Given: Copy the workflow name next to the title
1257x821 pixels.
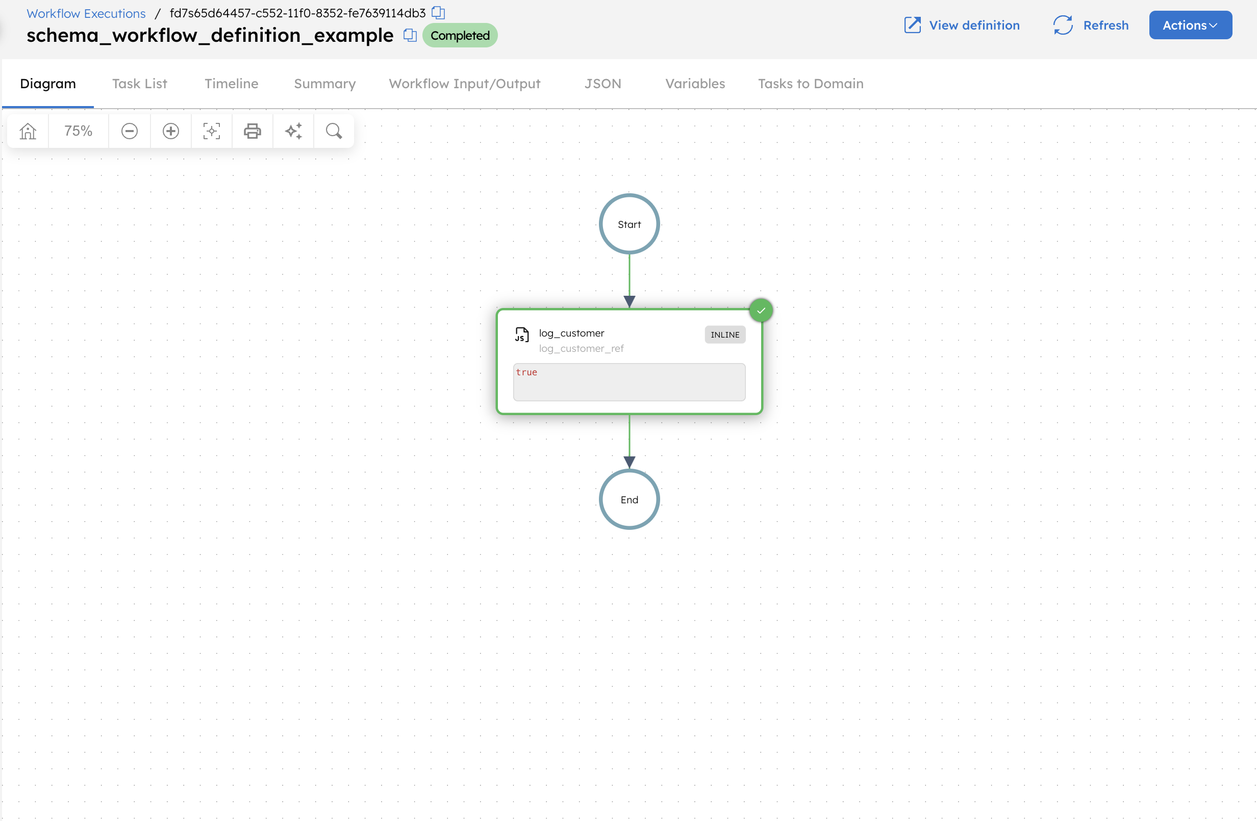Looking at the screenshot, I should coord(409,35).
